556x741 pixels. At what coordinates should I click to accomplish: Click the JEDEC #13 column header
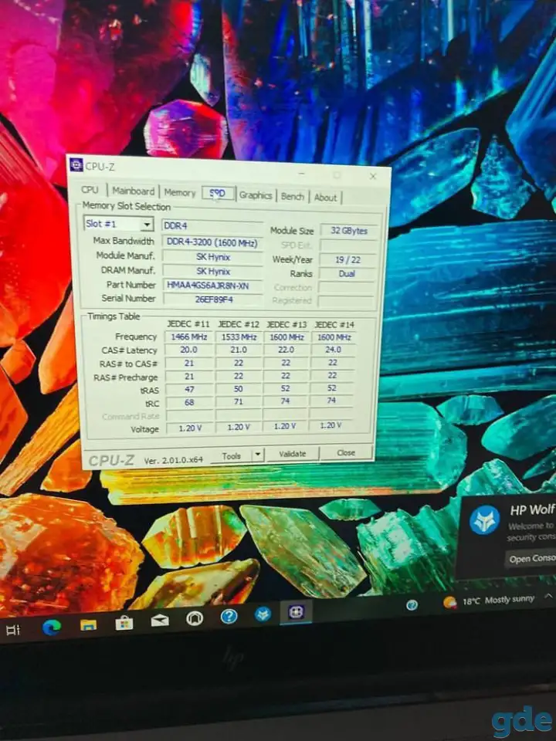pos(286,325)
